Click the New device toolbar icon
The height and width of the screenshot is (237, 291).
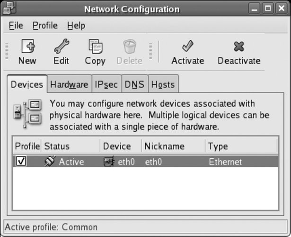pyautogui.click(x=27, y=47)
